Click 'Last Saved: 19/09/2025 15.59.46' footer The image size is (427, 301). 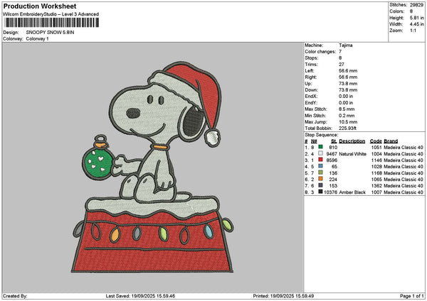coord(140,296)
